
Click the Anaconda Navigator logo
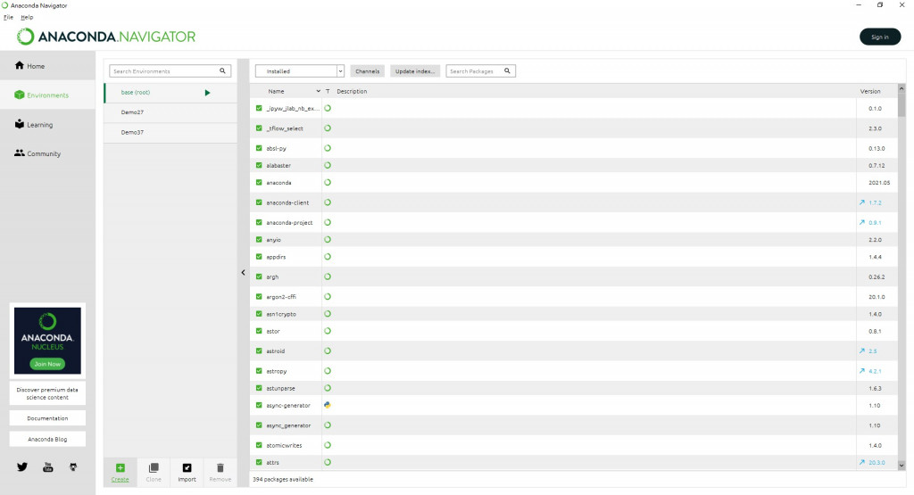[x=106, y=37]
